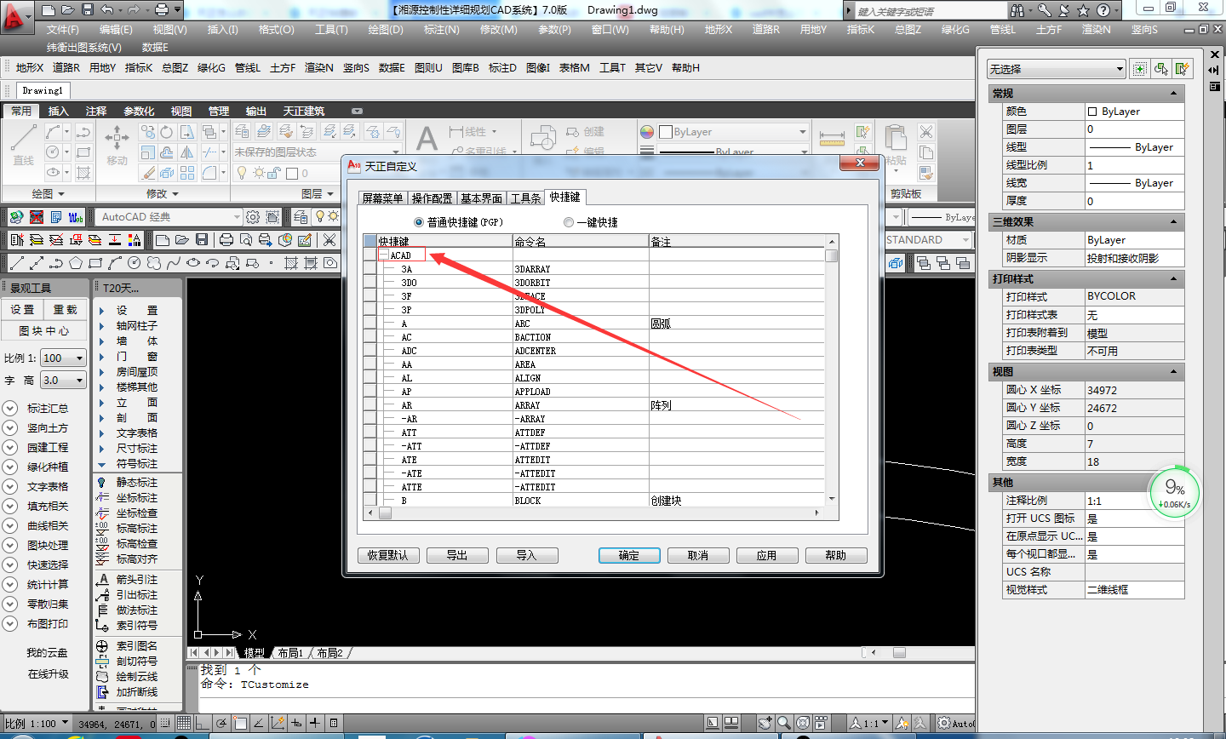Click the Web toolbar icon

pos(75,217)
